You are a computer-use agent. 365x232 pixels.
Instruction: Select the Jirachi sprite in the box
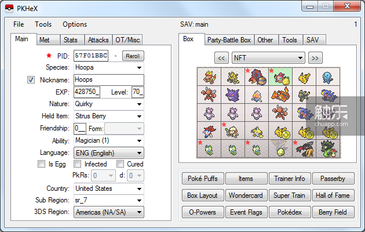click(257, 130)
